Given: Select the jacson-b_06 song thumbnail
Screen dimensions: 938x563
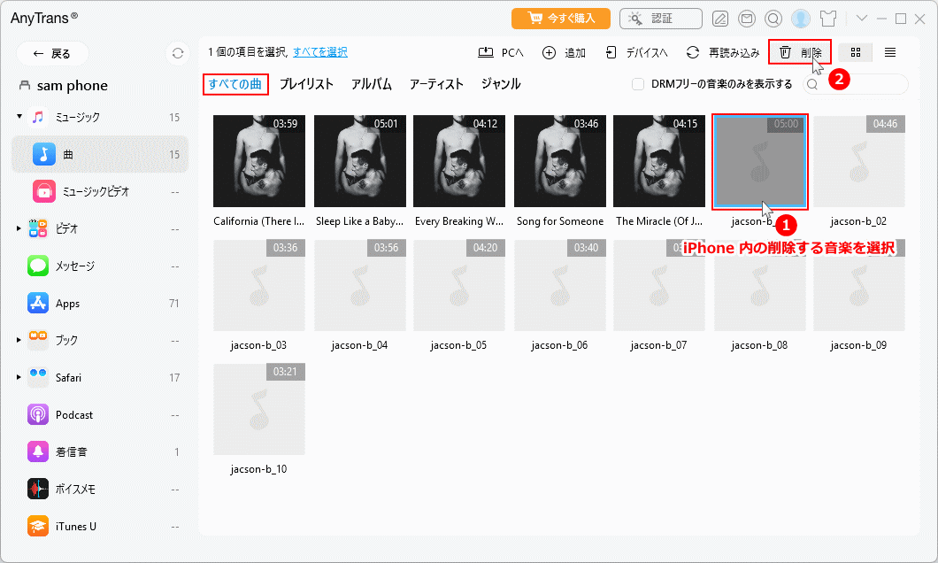Looking at the screenshot, I should tap(560, 285).
